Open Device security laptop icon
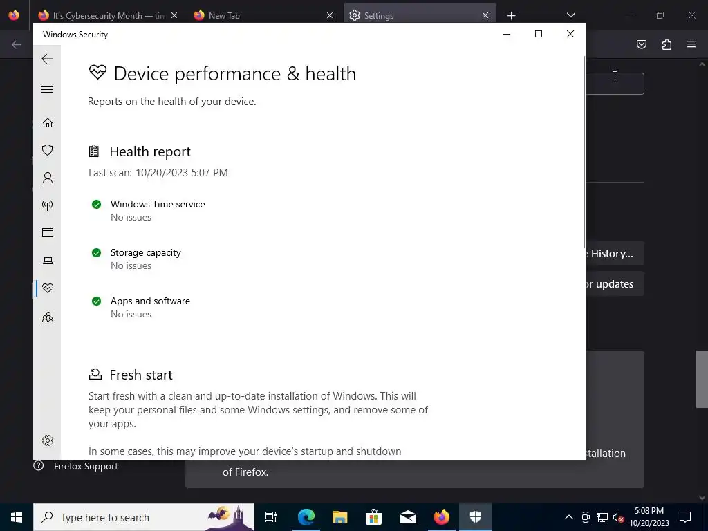This screenshot has height=531, width=708. 48,261
